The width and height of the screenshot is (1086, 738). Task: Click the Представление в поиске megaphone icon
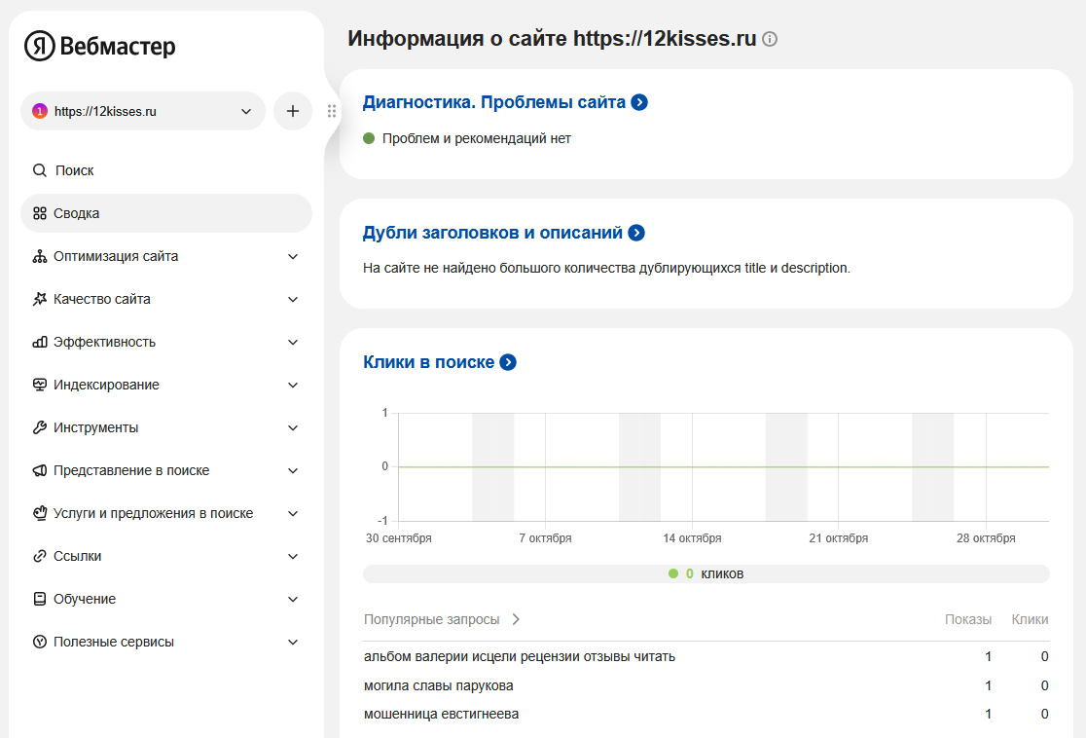click(40, 470)
